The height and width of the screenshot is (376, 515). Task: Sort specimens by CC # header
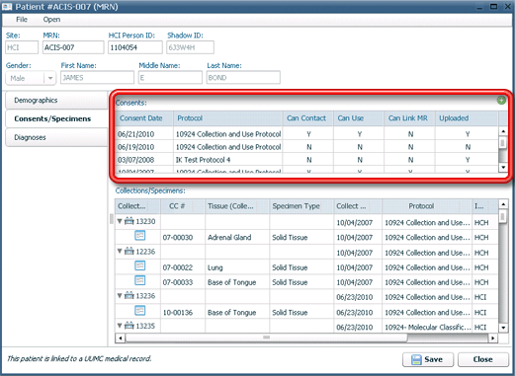[x=183, y=206]
